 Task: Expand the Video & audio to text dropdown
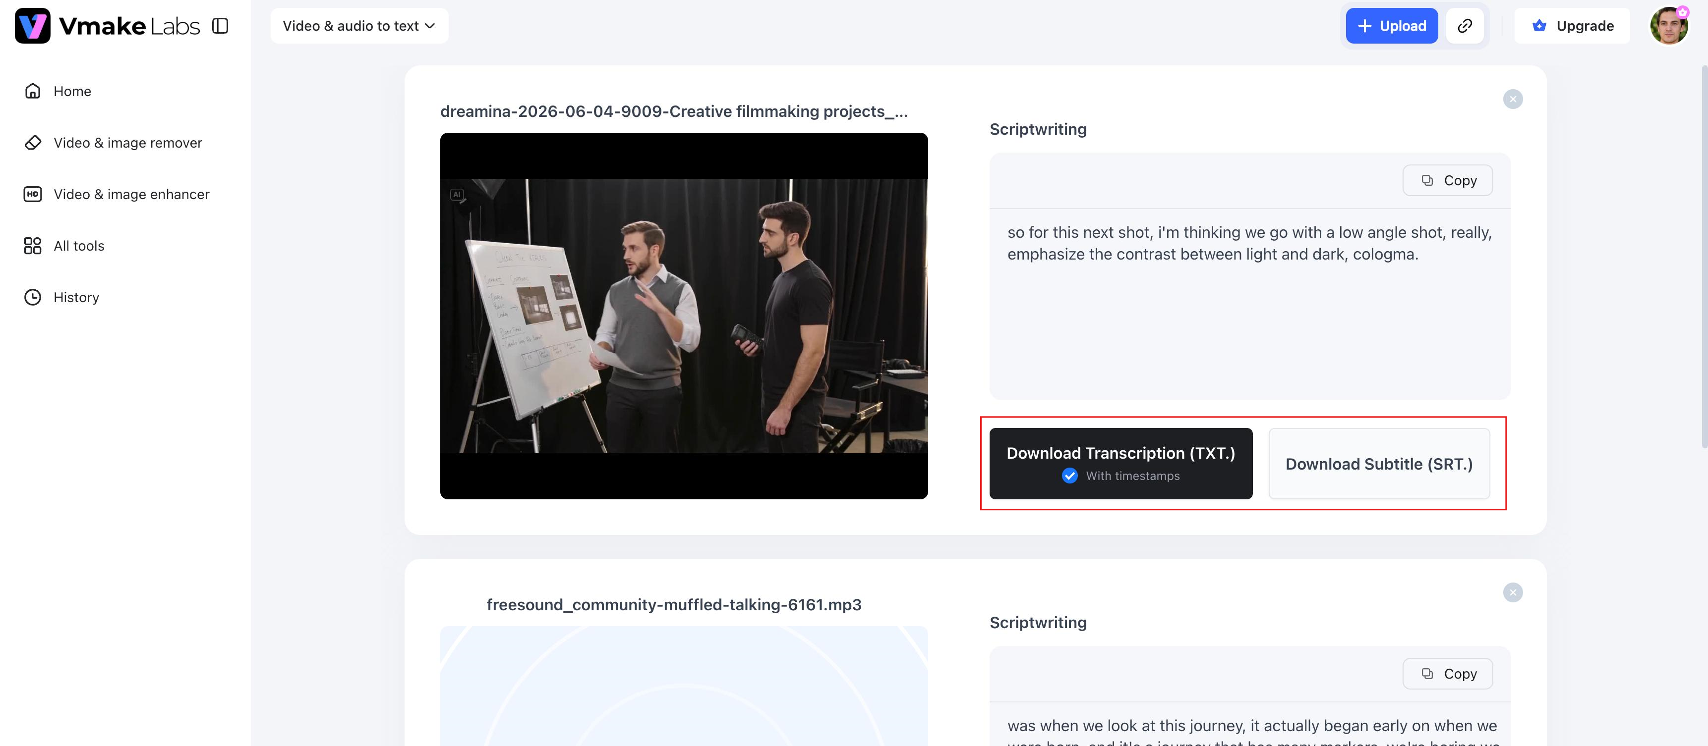(359, 26)
